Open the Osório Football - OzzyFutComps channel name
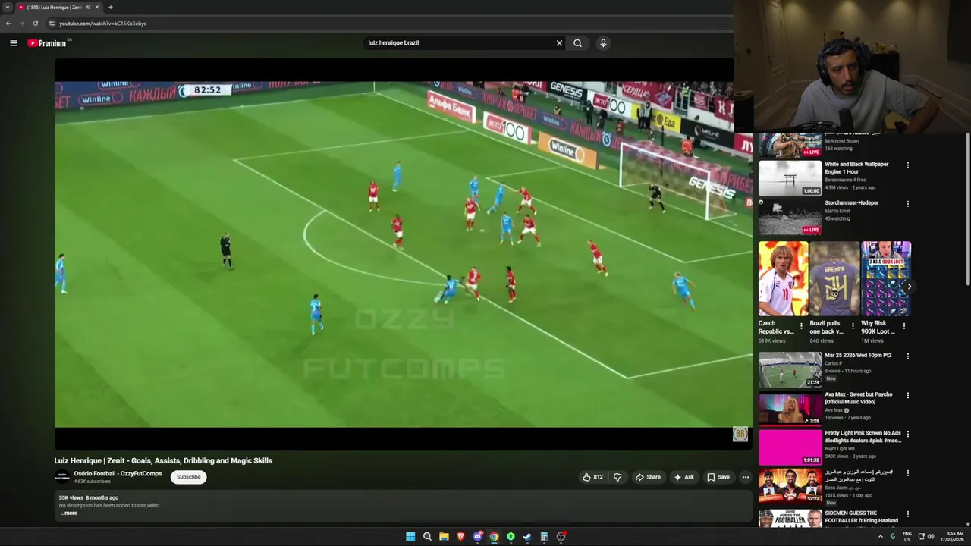 tap(118, 474)
